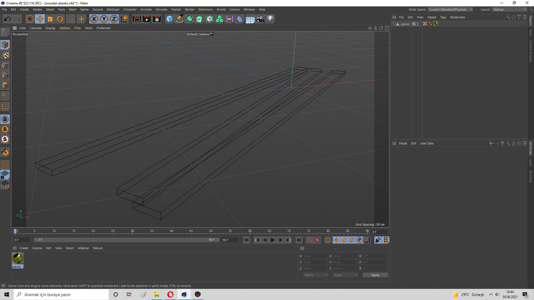The image size is (534, 300).
Task: Render to Picture Viewer
Action: click(147, 19)
